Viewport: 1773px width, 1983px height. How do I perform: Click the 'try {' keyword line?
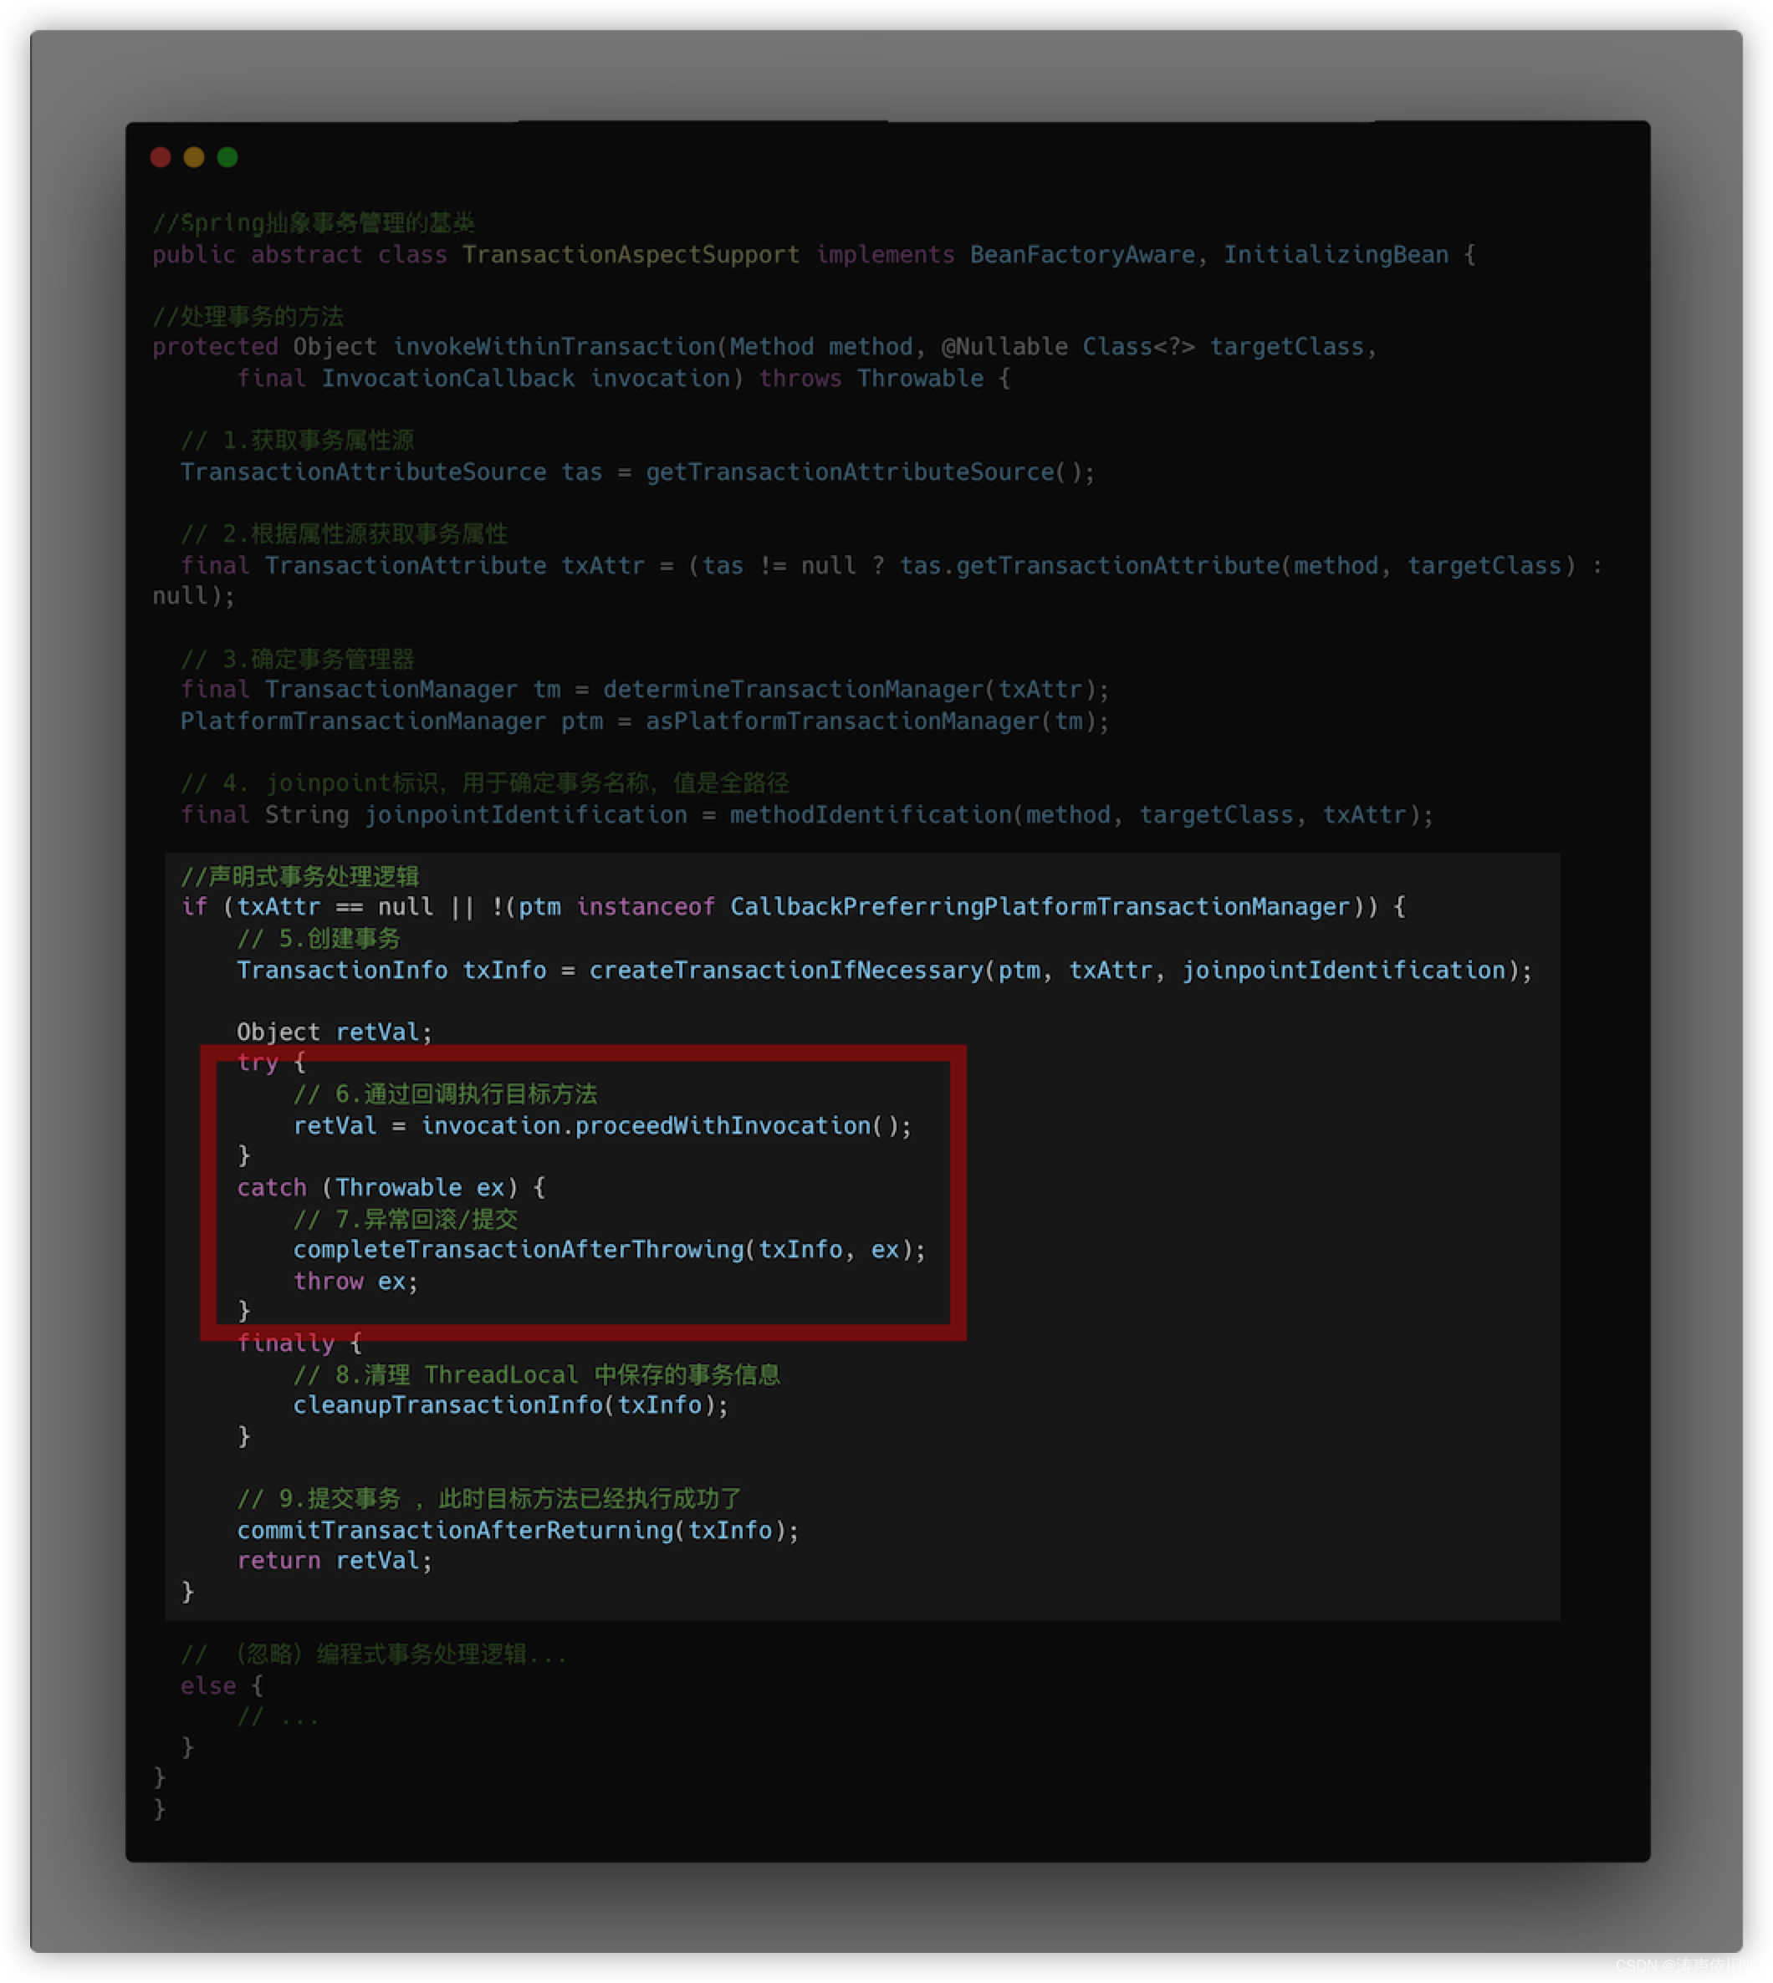272,1063
